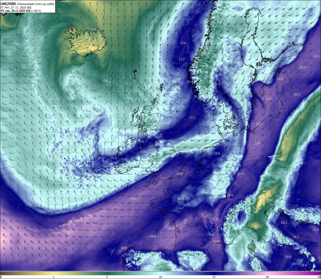Click the 4.4 value over Iceland

click(x=94, y=29)
